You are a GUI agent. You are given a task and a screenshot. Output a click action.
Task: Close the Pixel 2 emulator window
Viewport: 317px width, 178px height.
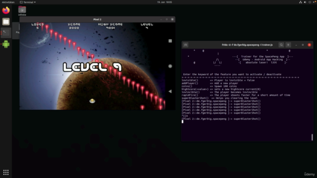click(172, 19)
